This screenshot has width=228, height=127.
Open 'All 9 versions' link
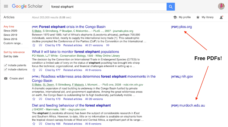click(x=93, y=70)
